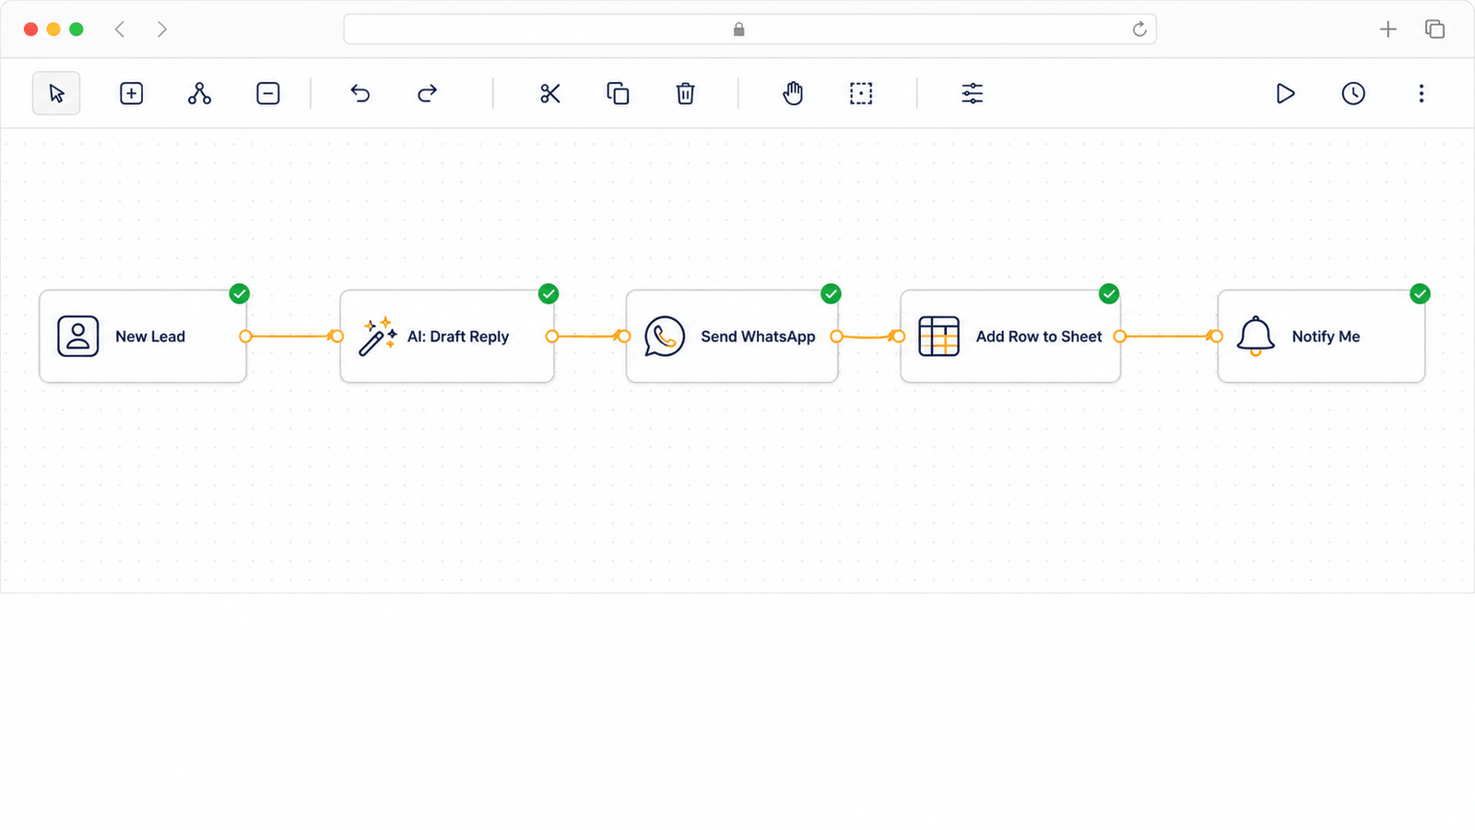Click the input port of AI: Draft Reply
The width and height of the screenshot is (1475, 830).
point(337,337)
